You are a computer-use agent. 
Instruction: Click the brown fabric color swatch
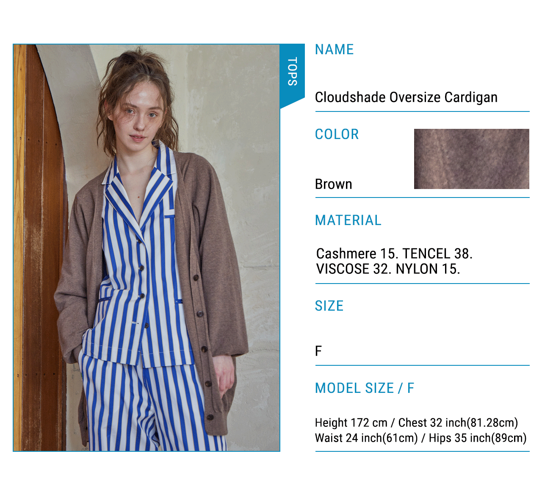[471, 159]
